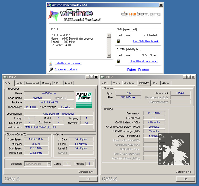Click right CPU-Z window title icon

click(x=102, y=77)
